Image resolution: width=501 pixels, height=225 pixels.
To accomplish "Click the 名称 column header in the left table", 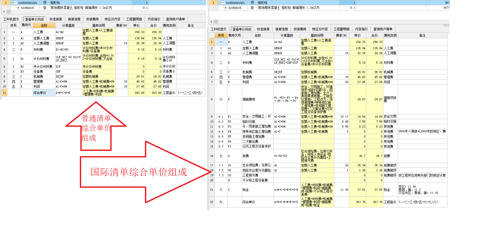I will [44, 25].
